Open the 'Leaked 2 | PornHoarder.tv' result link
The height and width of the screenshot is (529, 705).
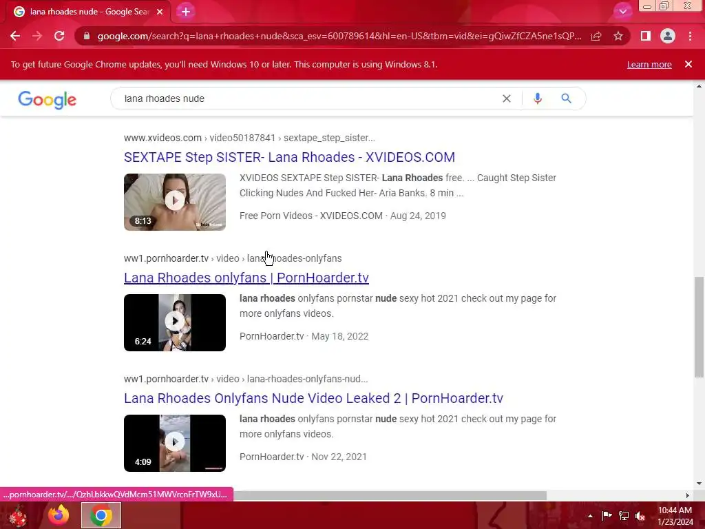pyautogui.click(x=313, y=398)
